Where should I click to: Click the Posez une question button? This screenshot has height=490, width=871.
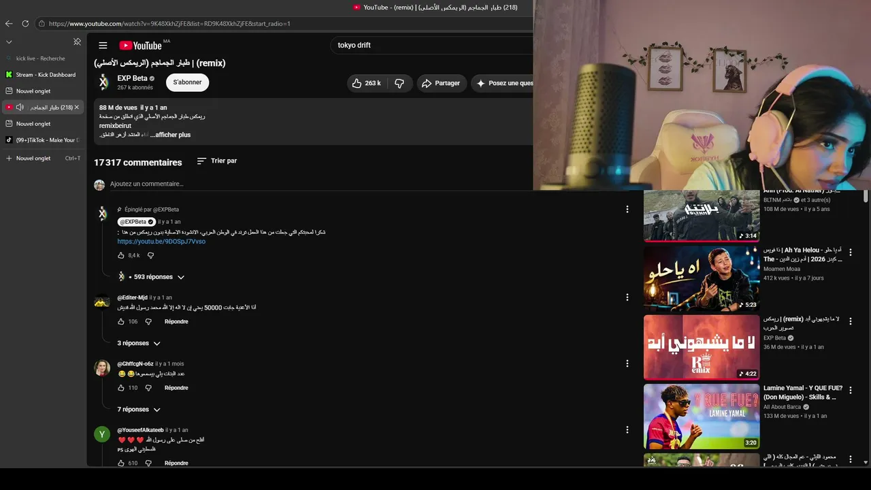click(503, 83)
